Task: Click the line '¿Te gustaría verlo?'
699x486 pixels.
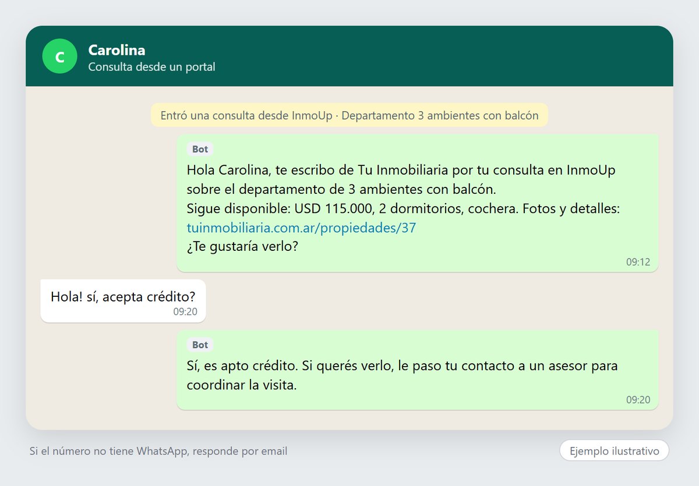Action: pos(242,247)
